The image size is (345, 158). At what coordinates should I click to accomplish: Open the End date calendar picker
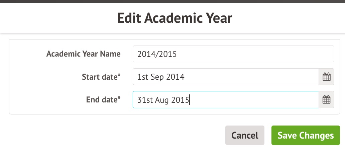[x=326, y=100]
